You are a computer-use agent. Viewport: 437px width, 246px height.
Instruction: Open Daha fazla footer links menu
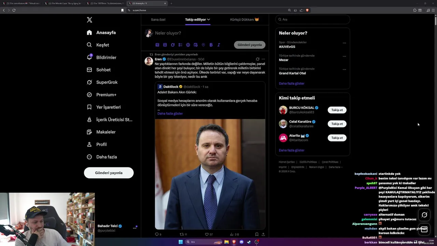click(x=336, y=167)
